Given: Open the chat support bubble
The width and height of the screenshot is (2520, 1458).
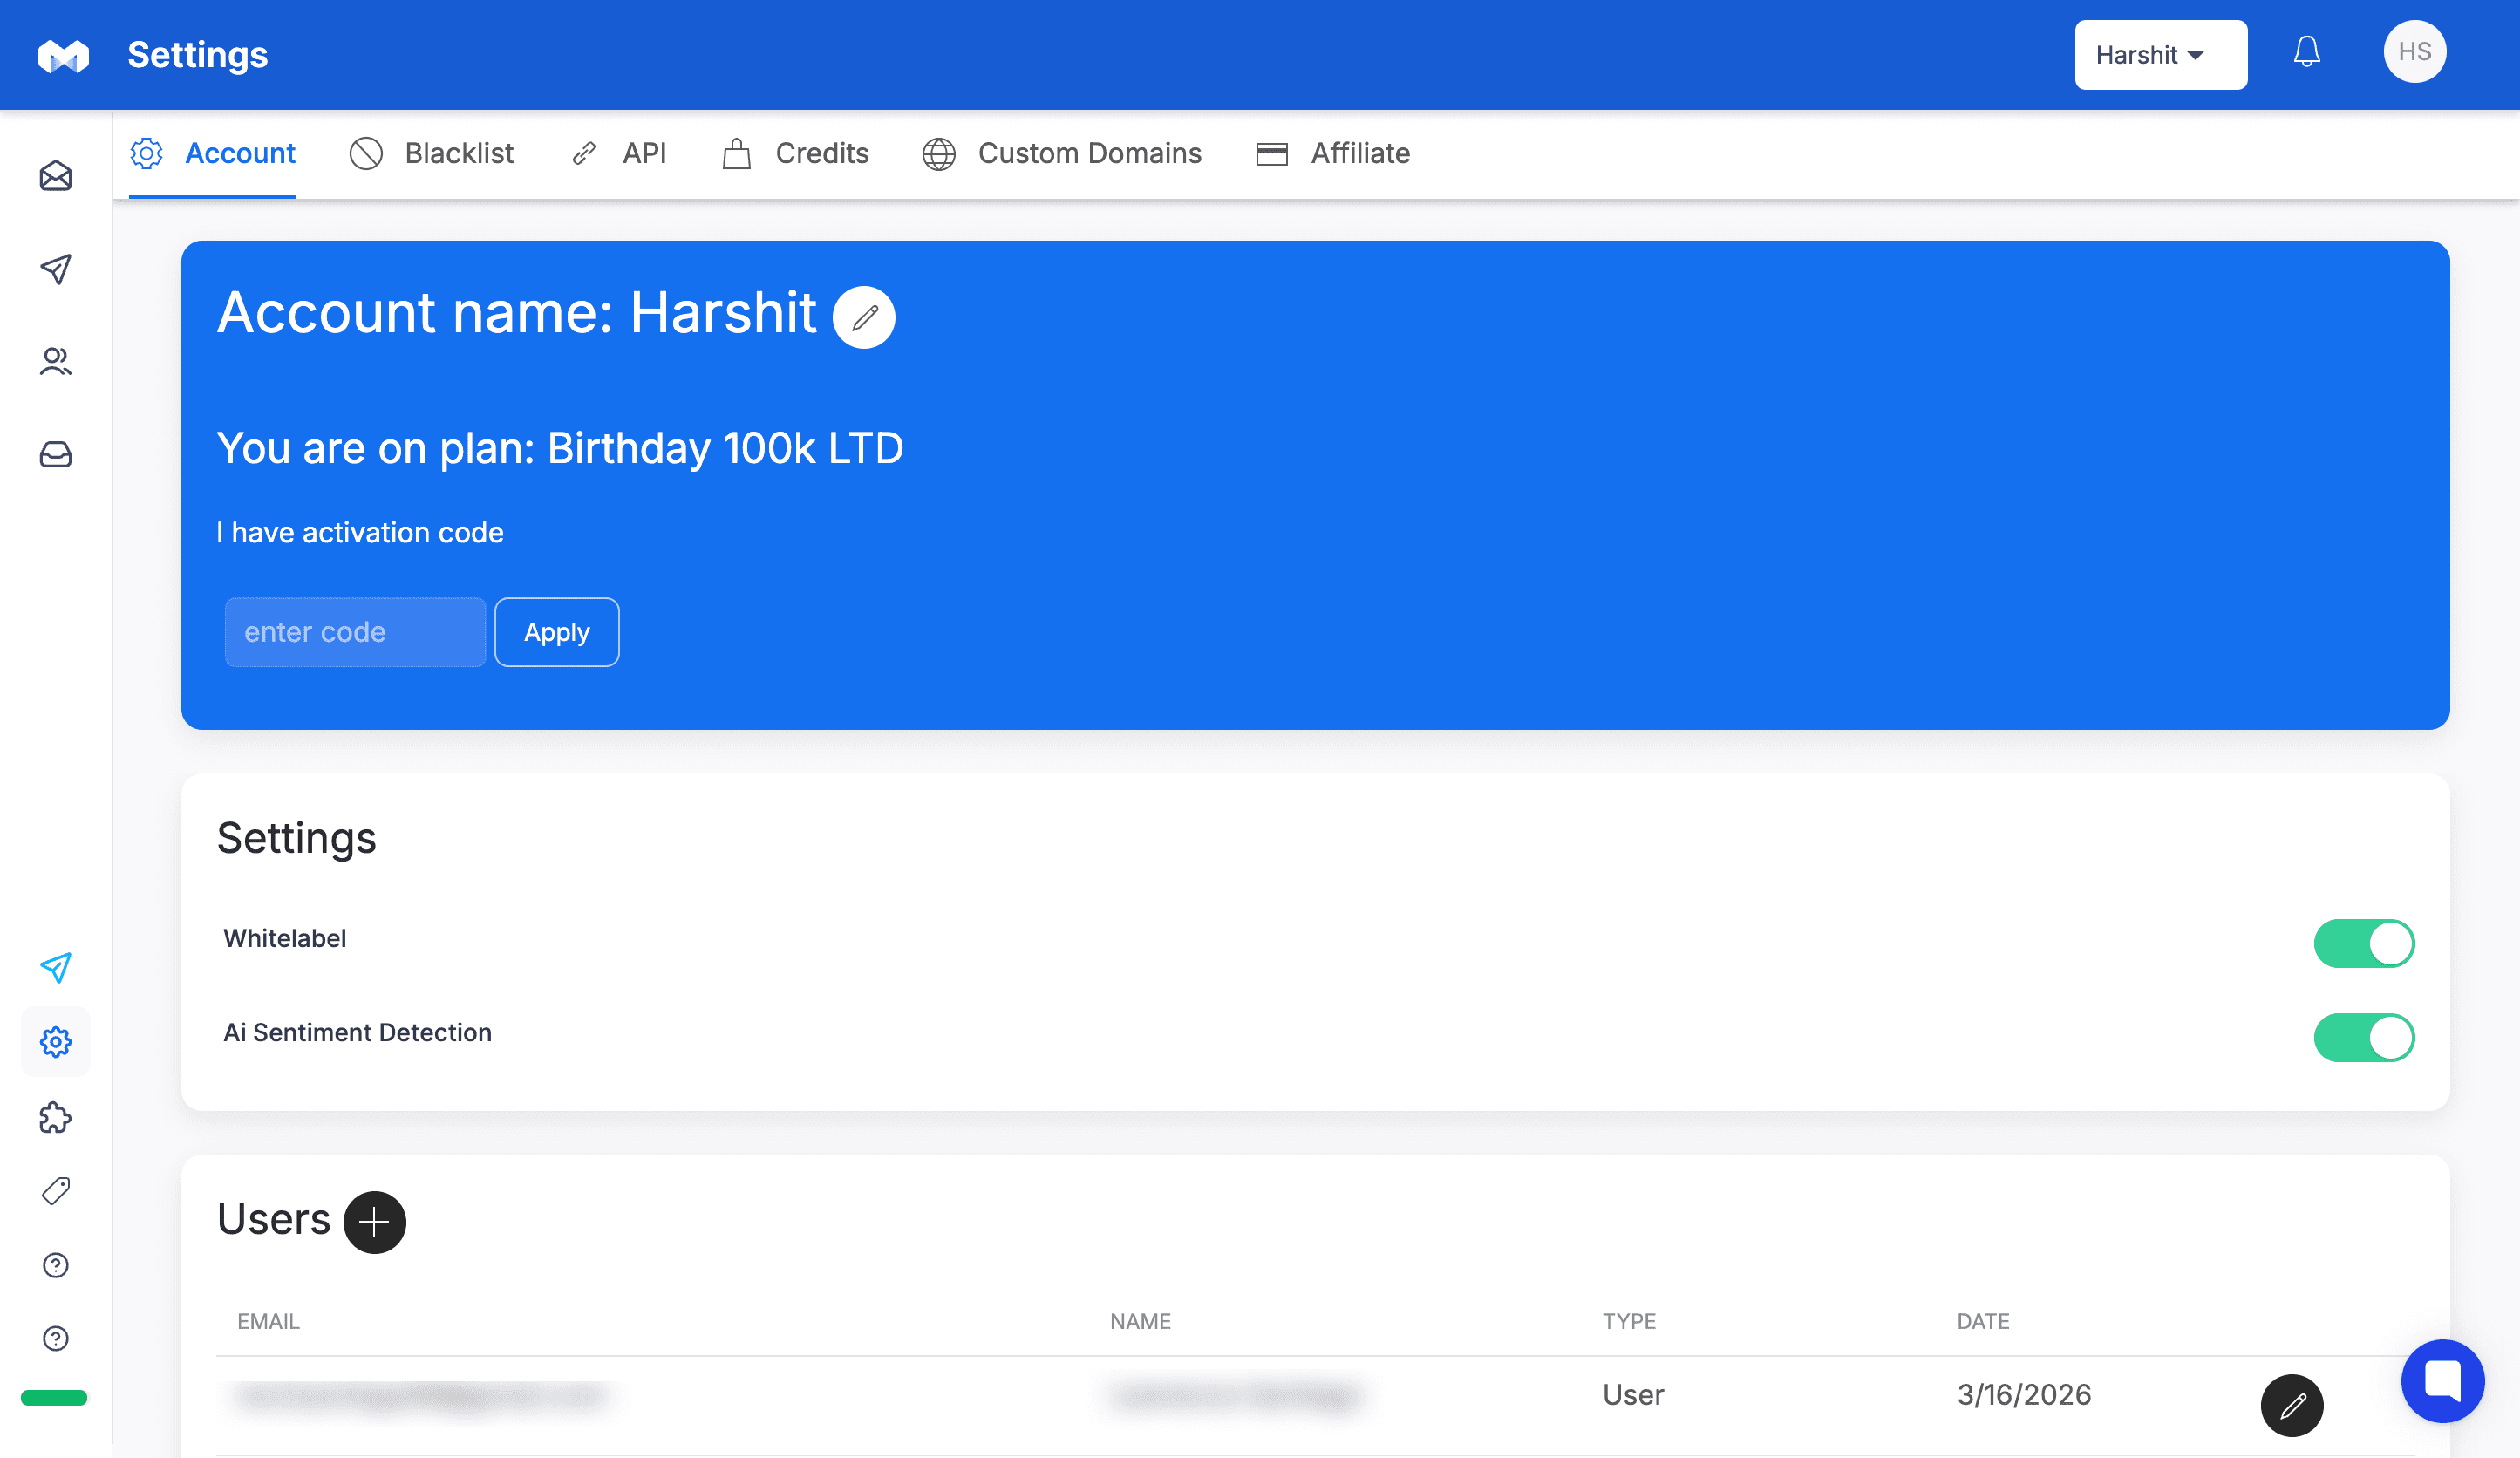Looking at the screenshot, I should (x=2442, y=1380).
